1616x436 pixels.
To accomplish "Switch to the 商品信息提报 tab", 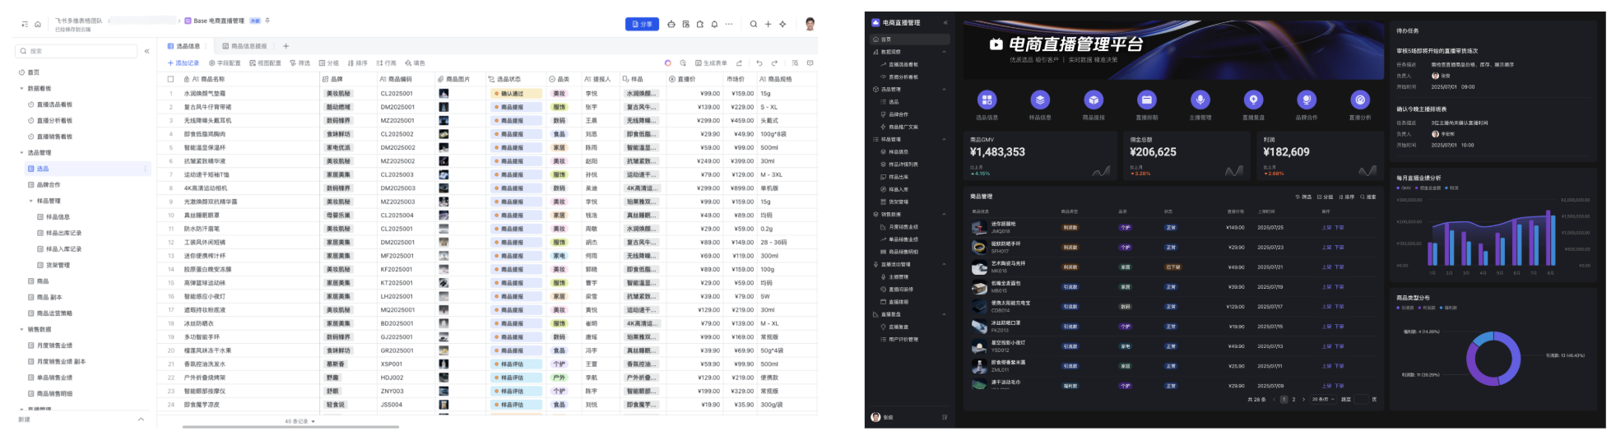I will coord(245,46).
